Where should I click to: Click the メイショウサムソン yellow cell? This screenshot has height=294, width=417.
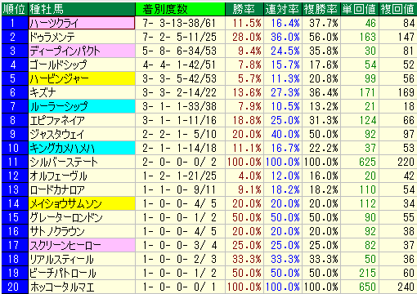pos(82,203)
